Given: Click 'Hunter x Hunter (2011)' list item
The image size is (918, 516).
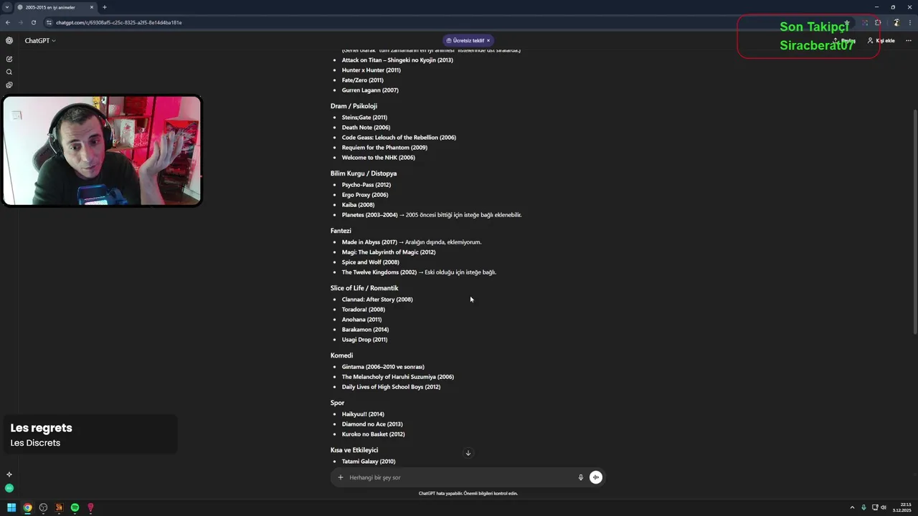Looking at the screenshot, I should (371, 70).
